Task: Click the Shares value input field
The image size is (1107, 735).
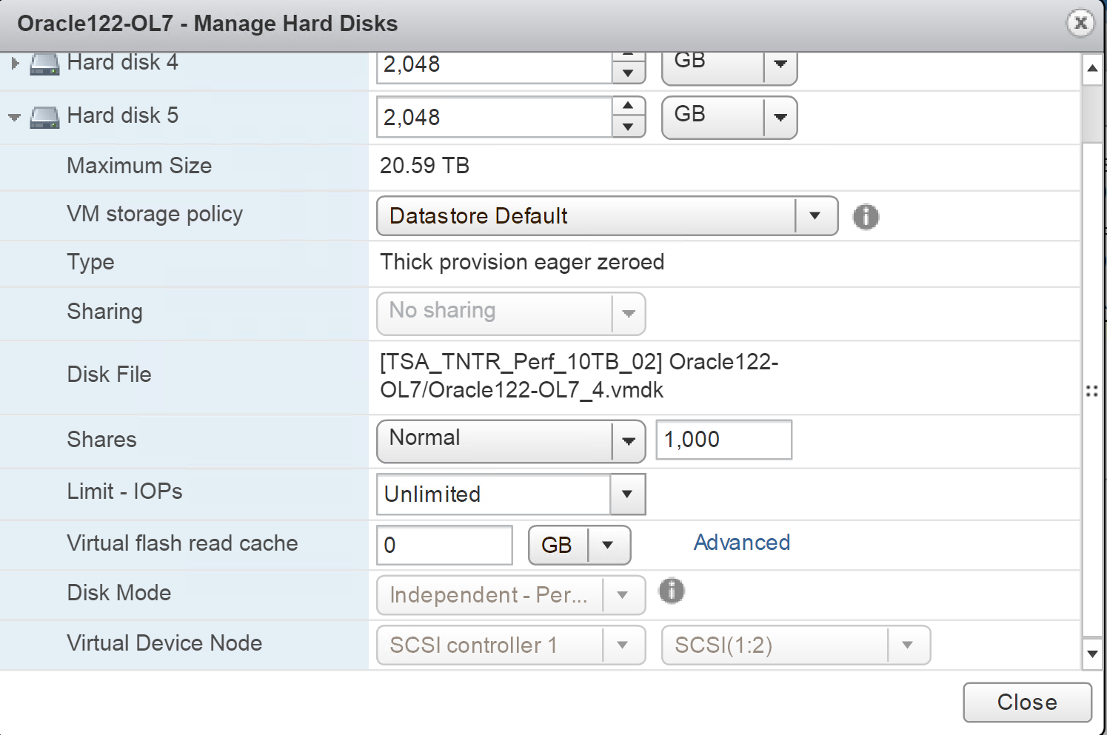Action: click(723, 440)
